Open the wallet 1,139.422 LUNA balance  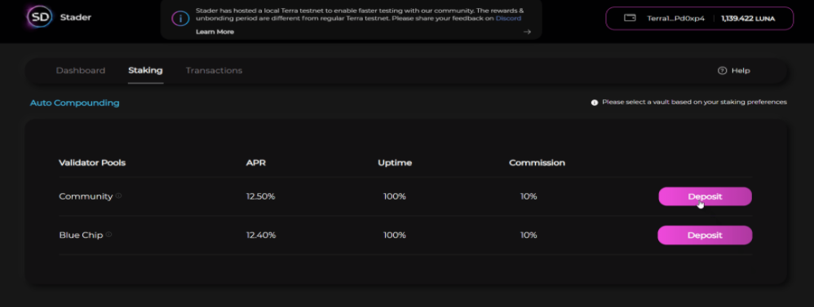pyautogui.click(x=748, y=19)
